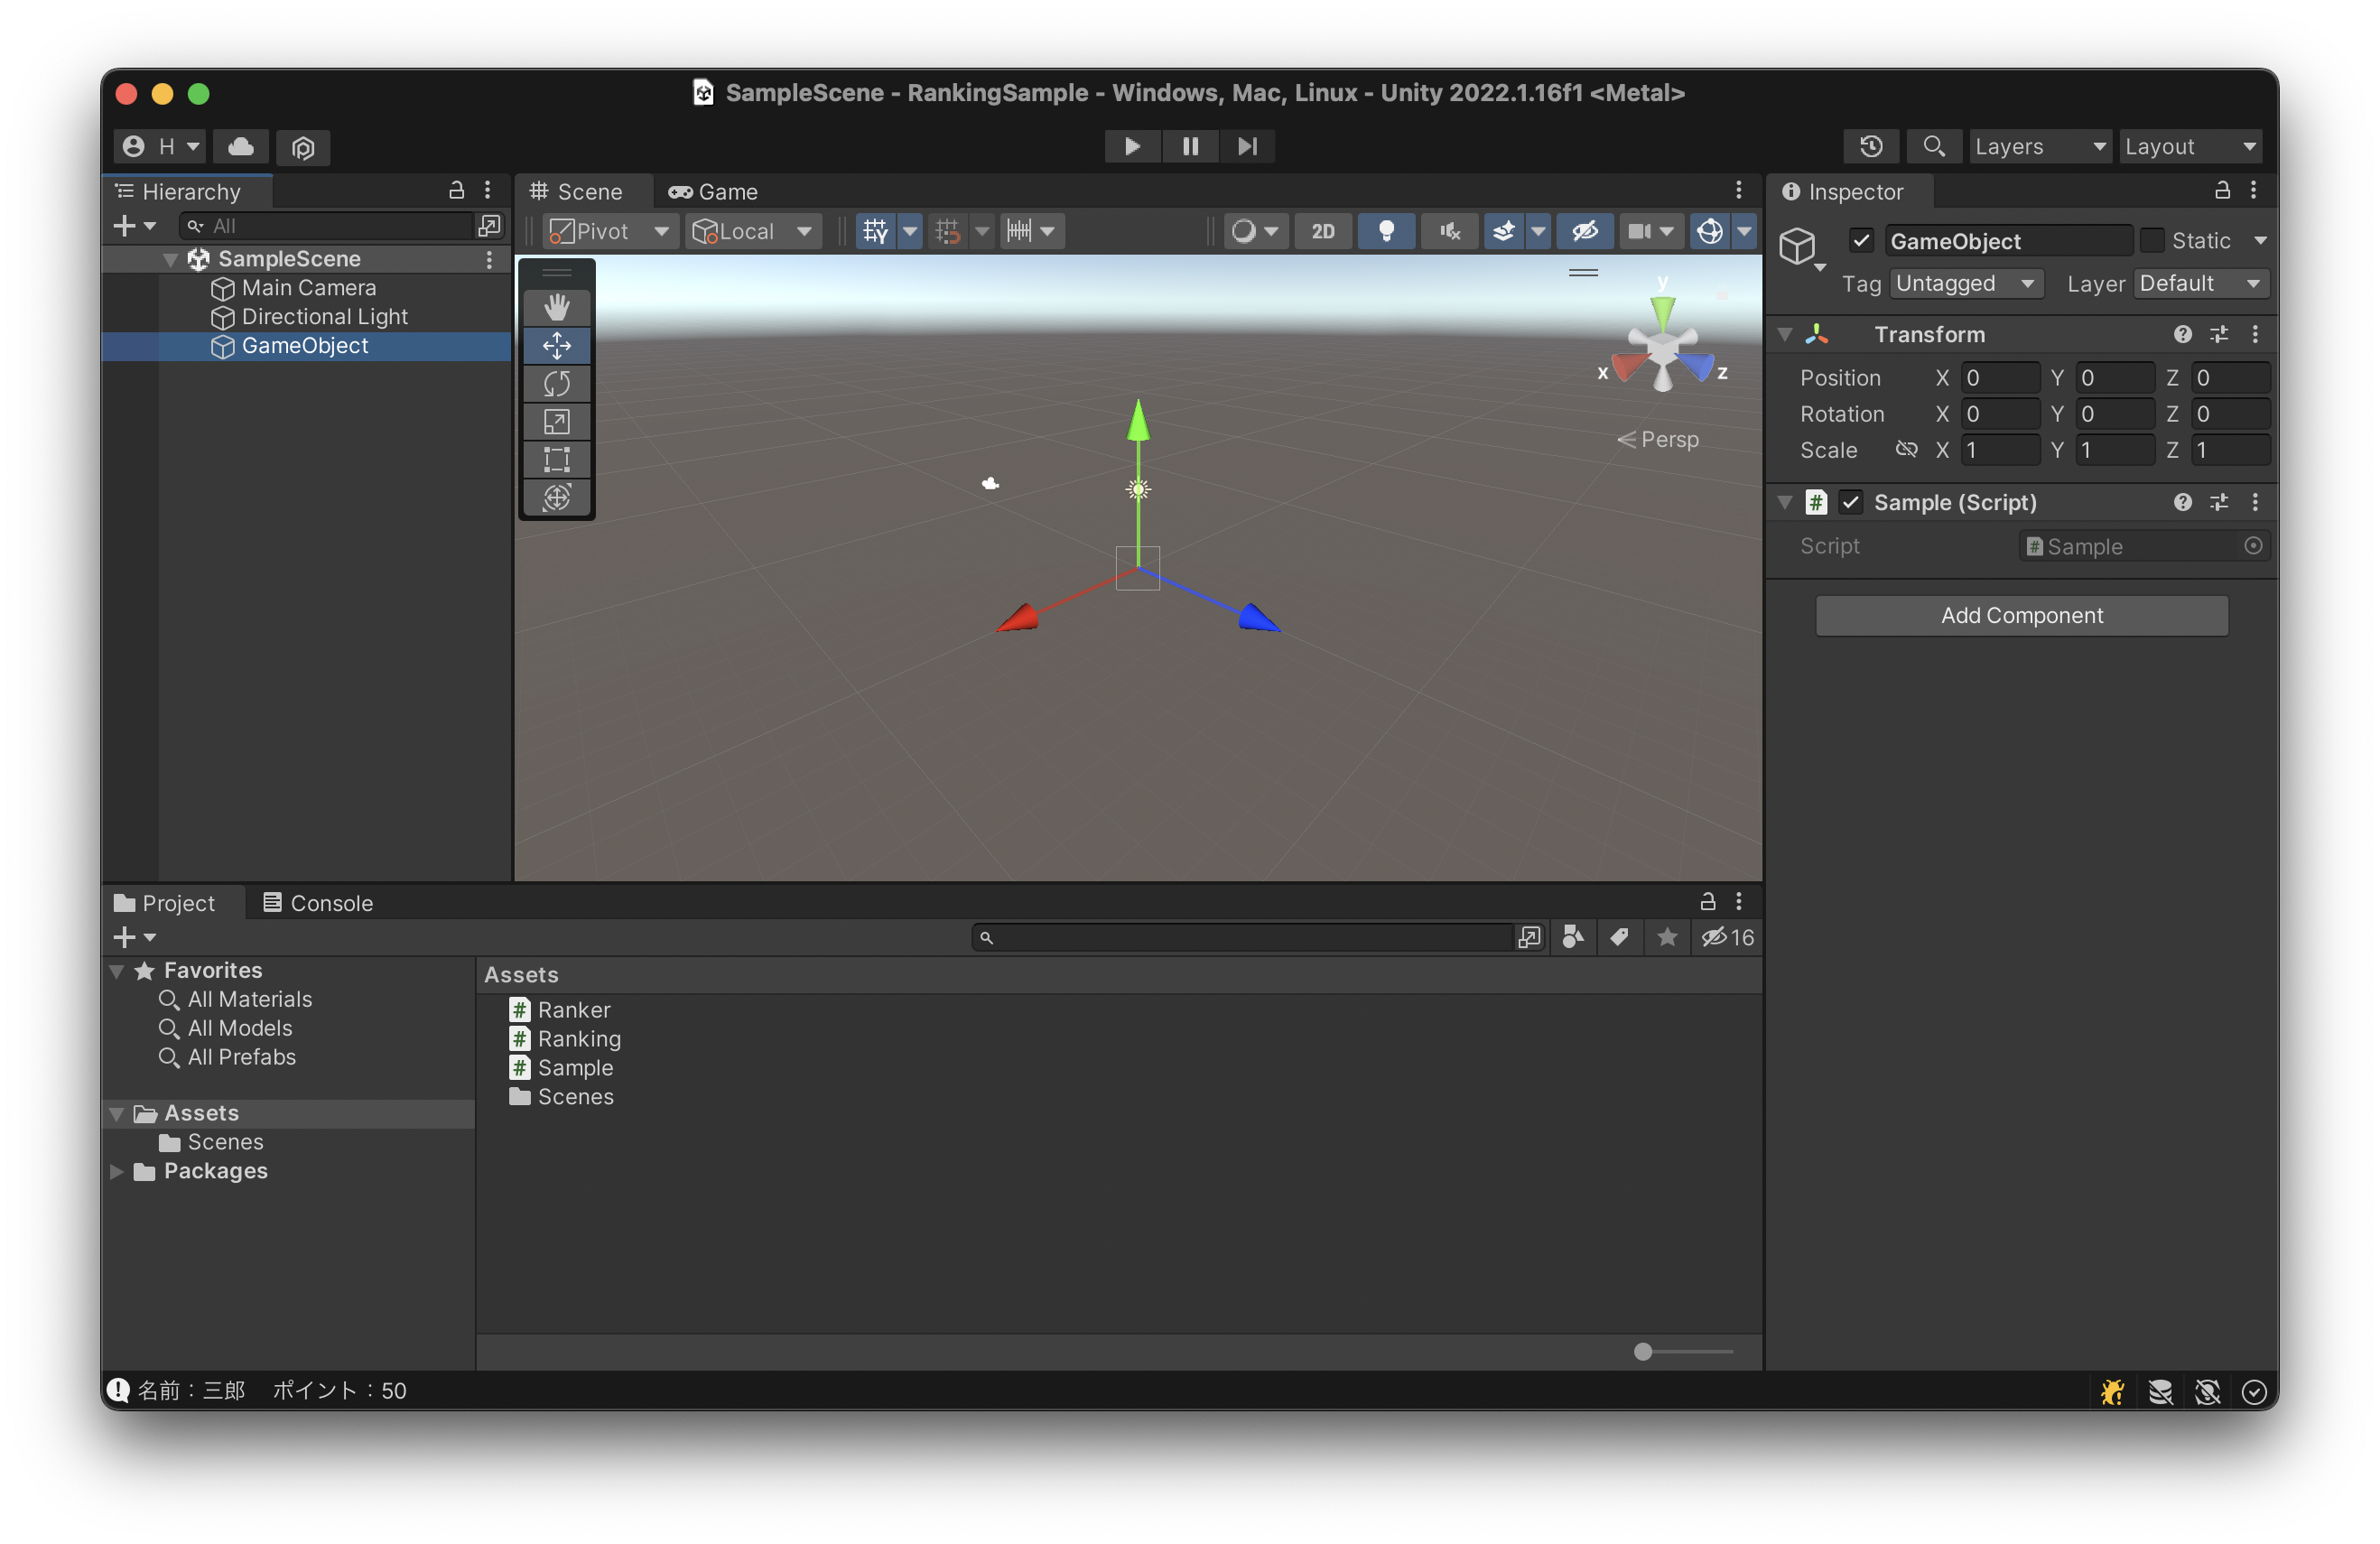Select the Hand pan tool
Screen dimensions: 2380x1544
[557, 307]
